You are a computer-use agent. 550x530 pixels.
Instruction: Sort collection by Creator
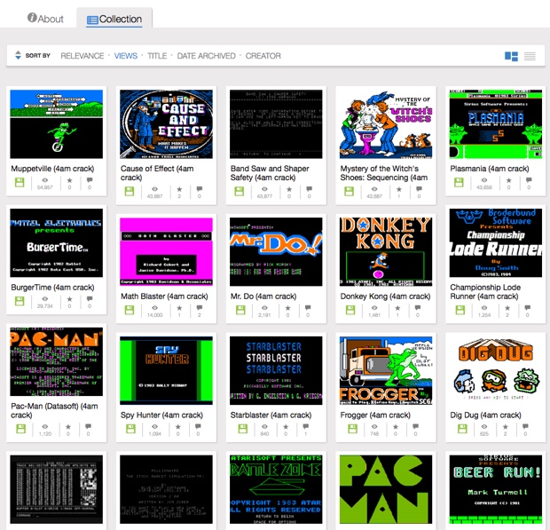(x=263, y=56)
